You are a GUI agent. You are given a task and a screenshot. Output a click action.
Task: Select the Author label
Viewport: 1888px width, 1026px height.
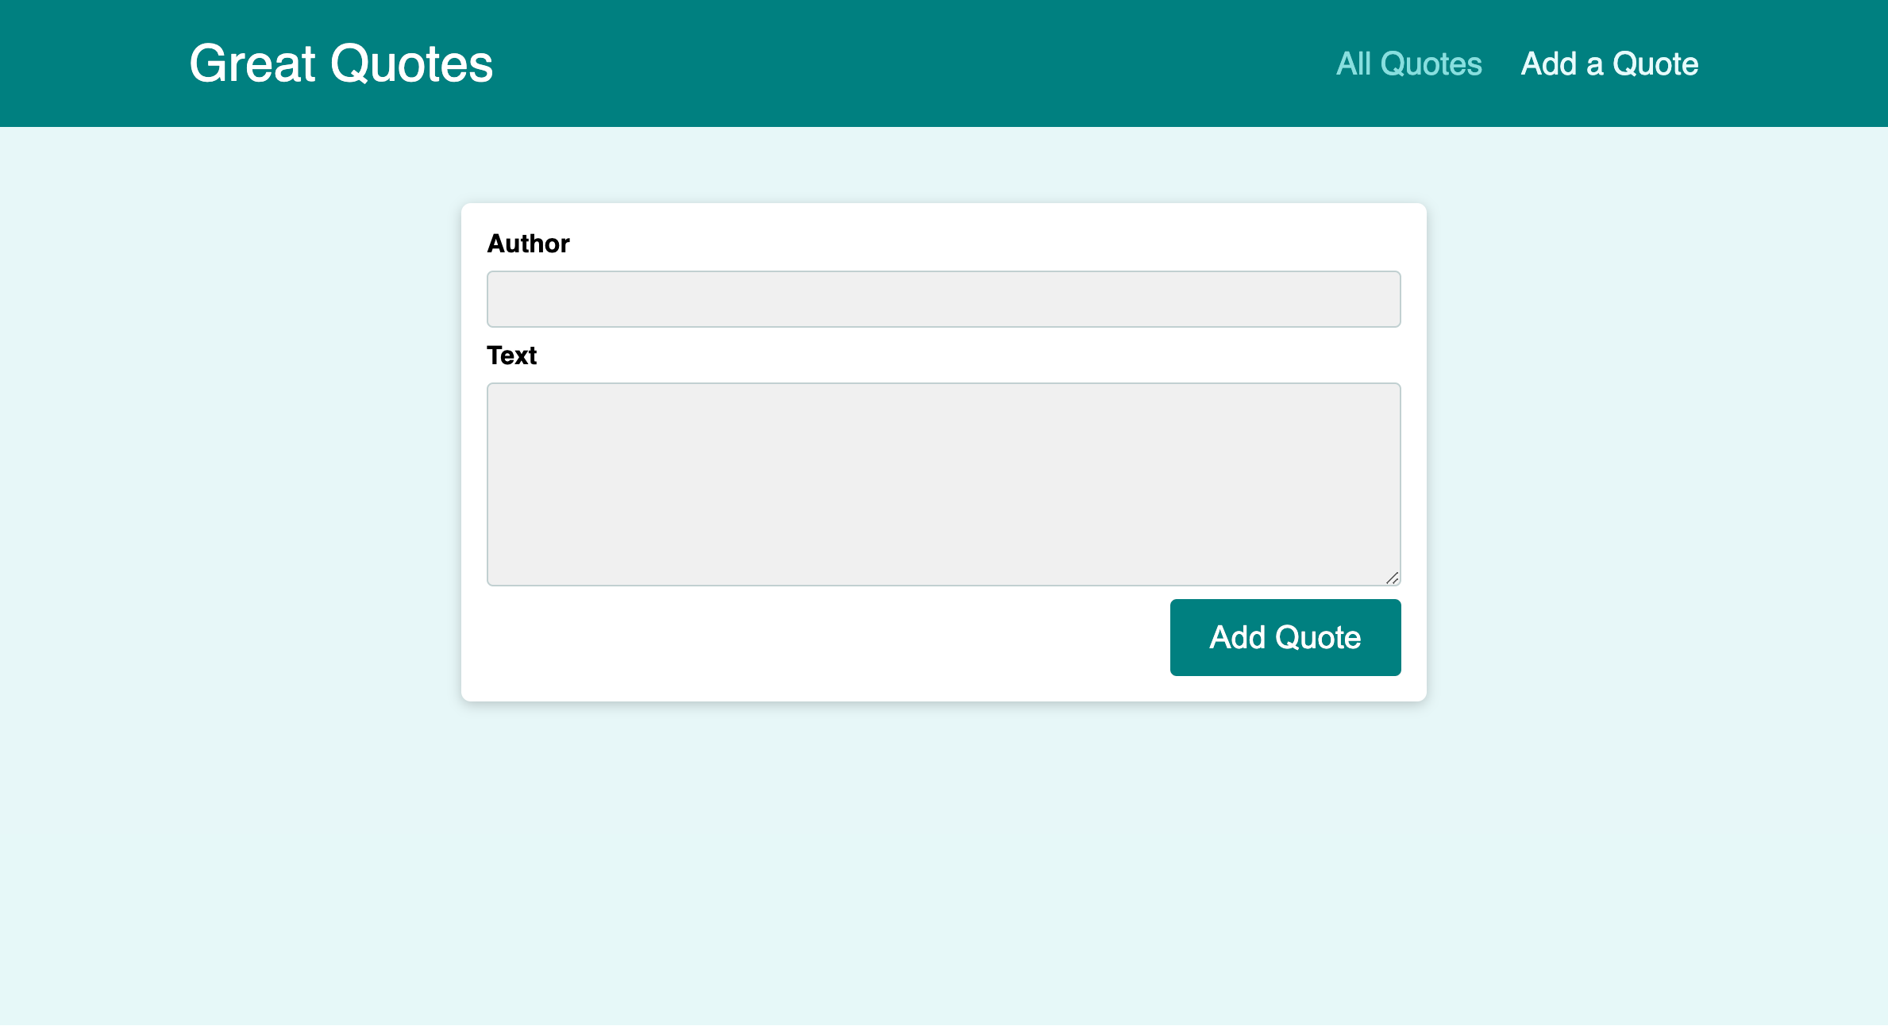pyautogui.click(x=528, y=244)
